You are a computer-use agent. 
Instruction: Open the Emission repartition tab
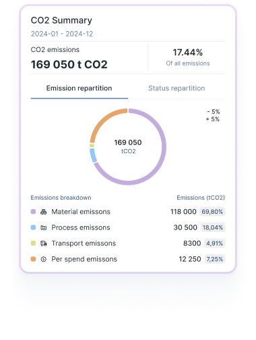tap(79, 88)
